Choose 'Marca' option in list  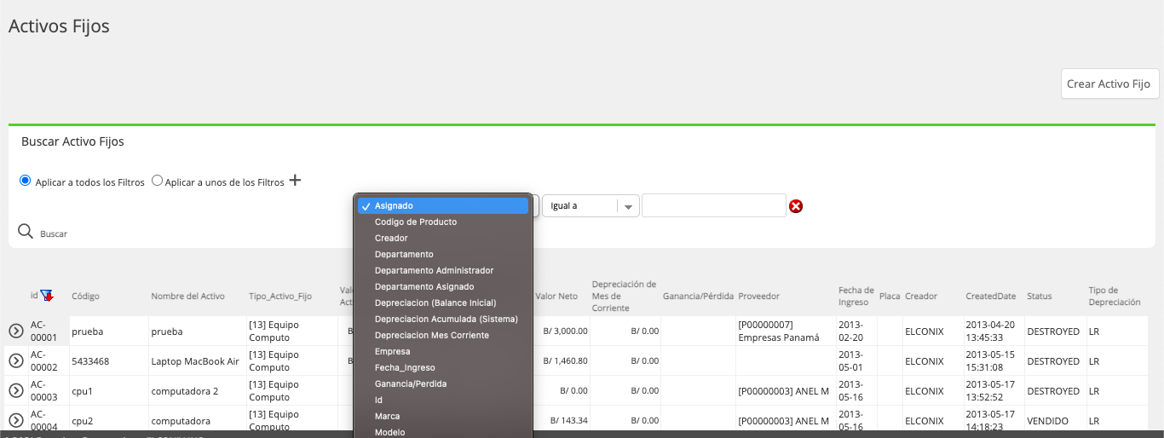pos(443,416)
